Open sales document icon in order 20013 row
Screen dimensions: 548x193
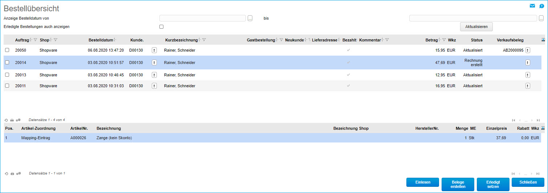pyautogui.click(x=528, y=75)
